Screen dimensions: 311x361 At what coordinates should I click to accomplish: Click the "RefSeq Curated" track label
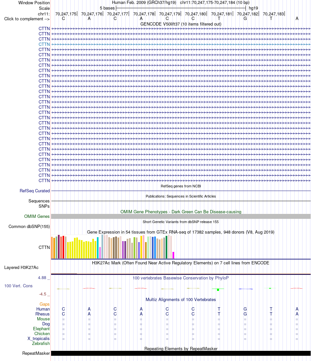[35, 191]
